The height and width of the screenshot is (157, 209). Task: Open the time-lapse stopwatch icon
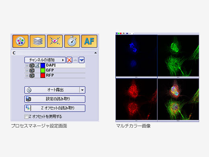point(72,41)
